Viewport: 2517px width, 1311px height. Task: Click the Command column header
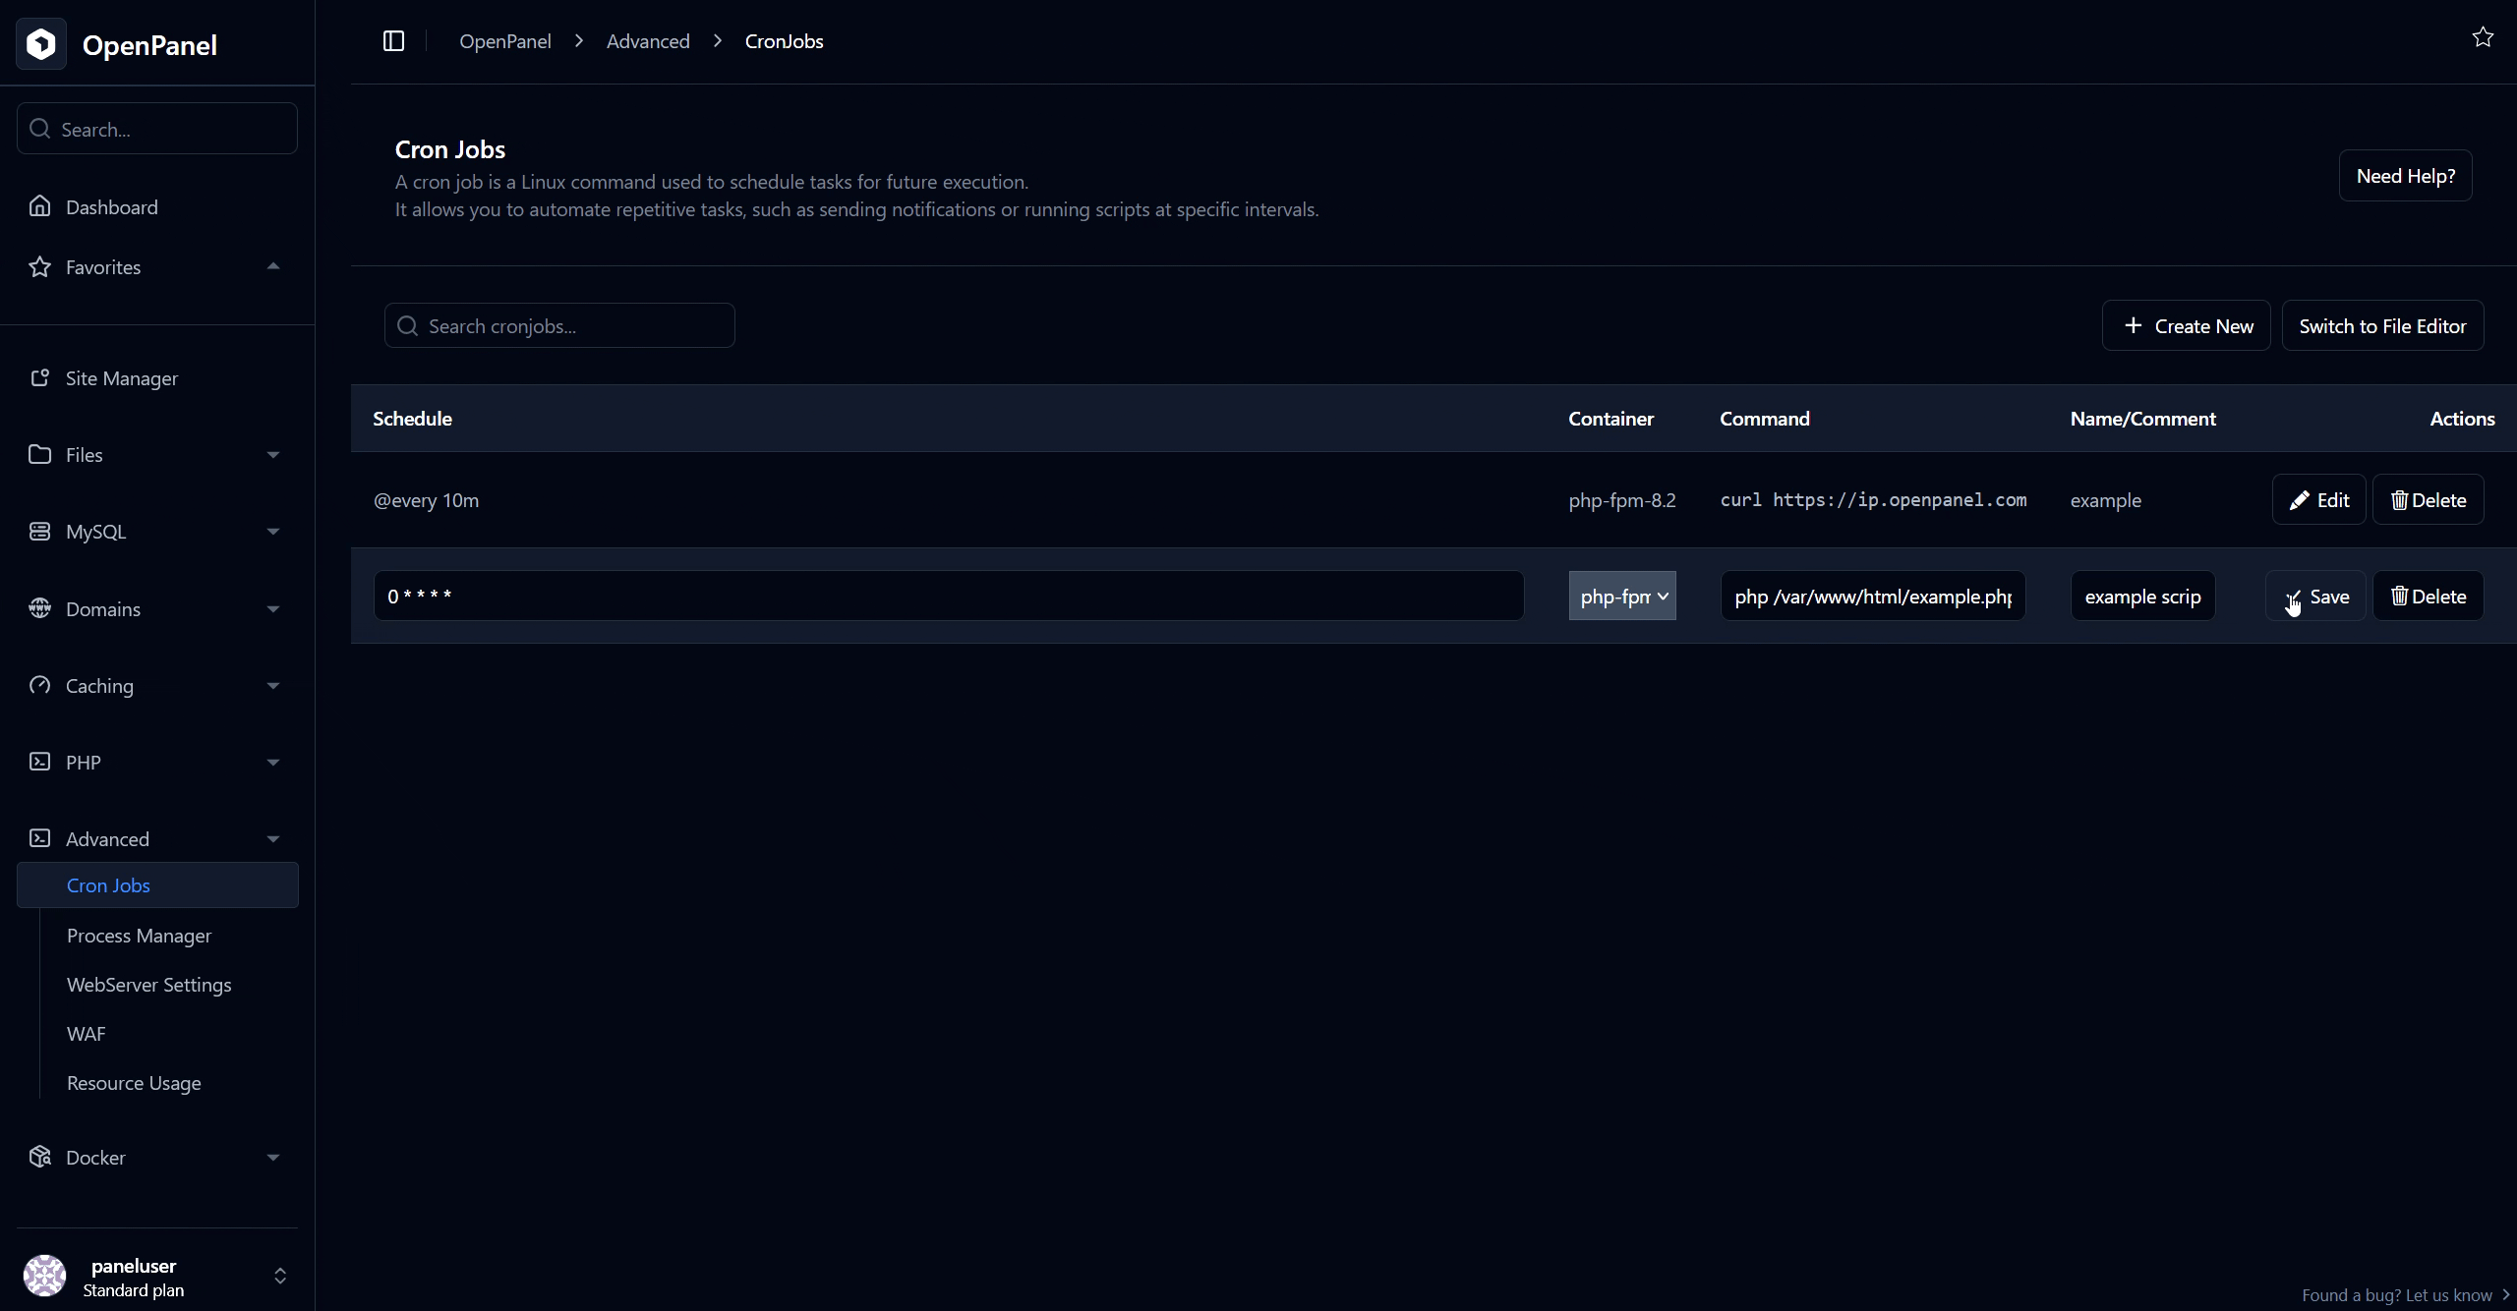click(1765, 419)
